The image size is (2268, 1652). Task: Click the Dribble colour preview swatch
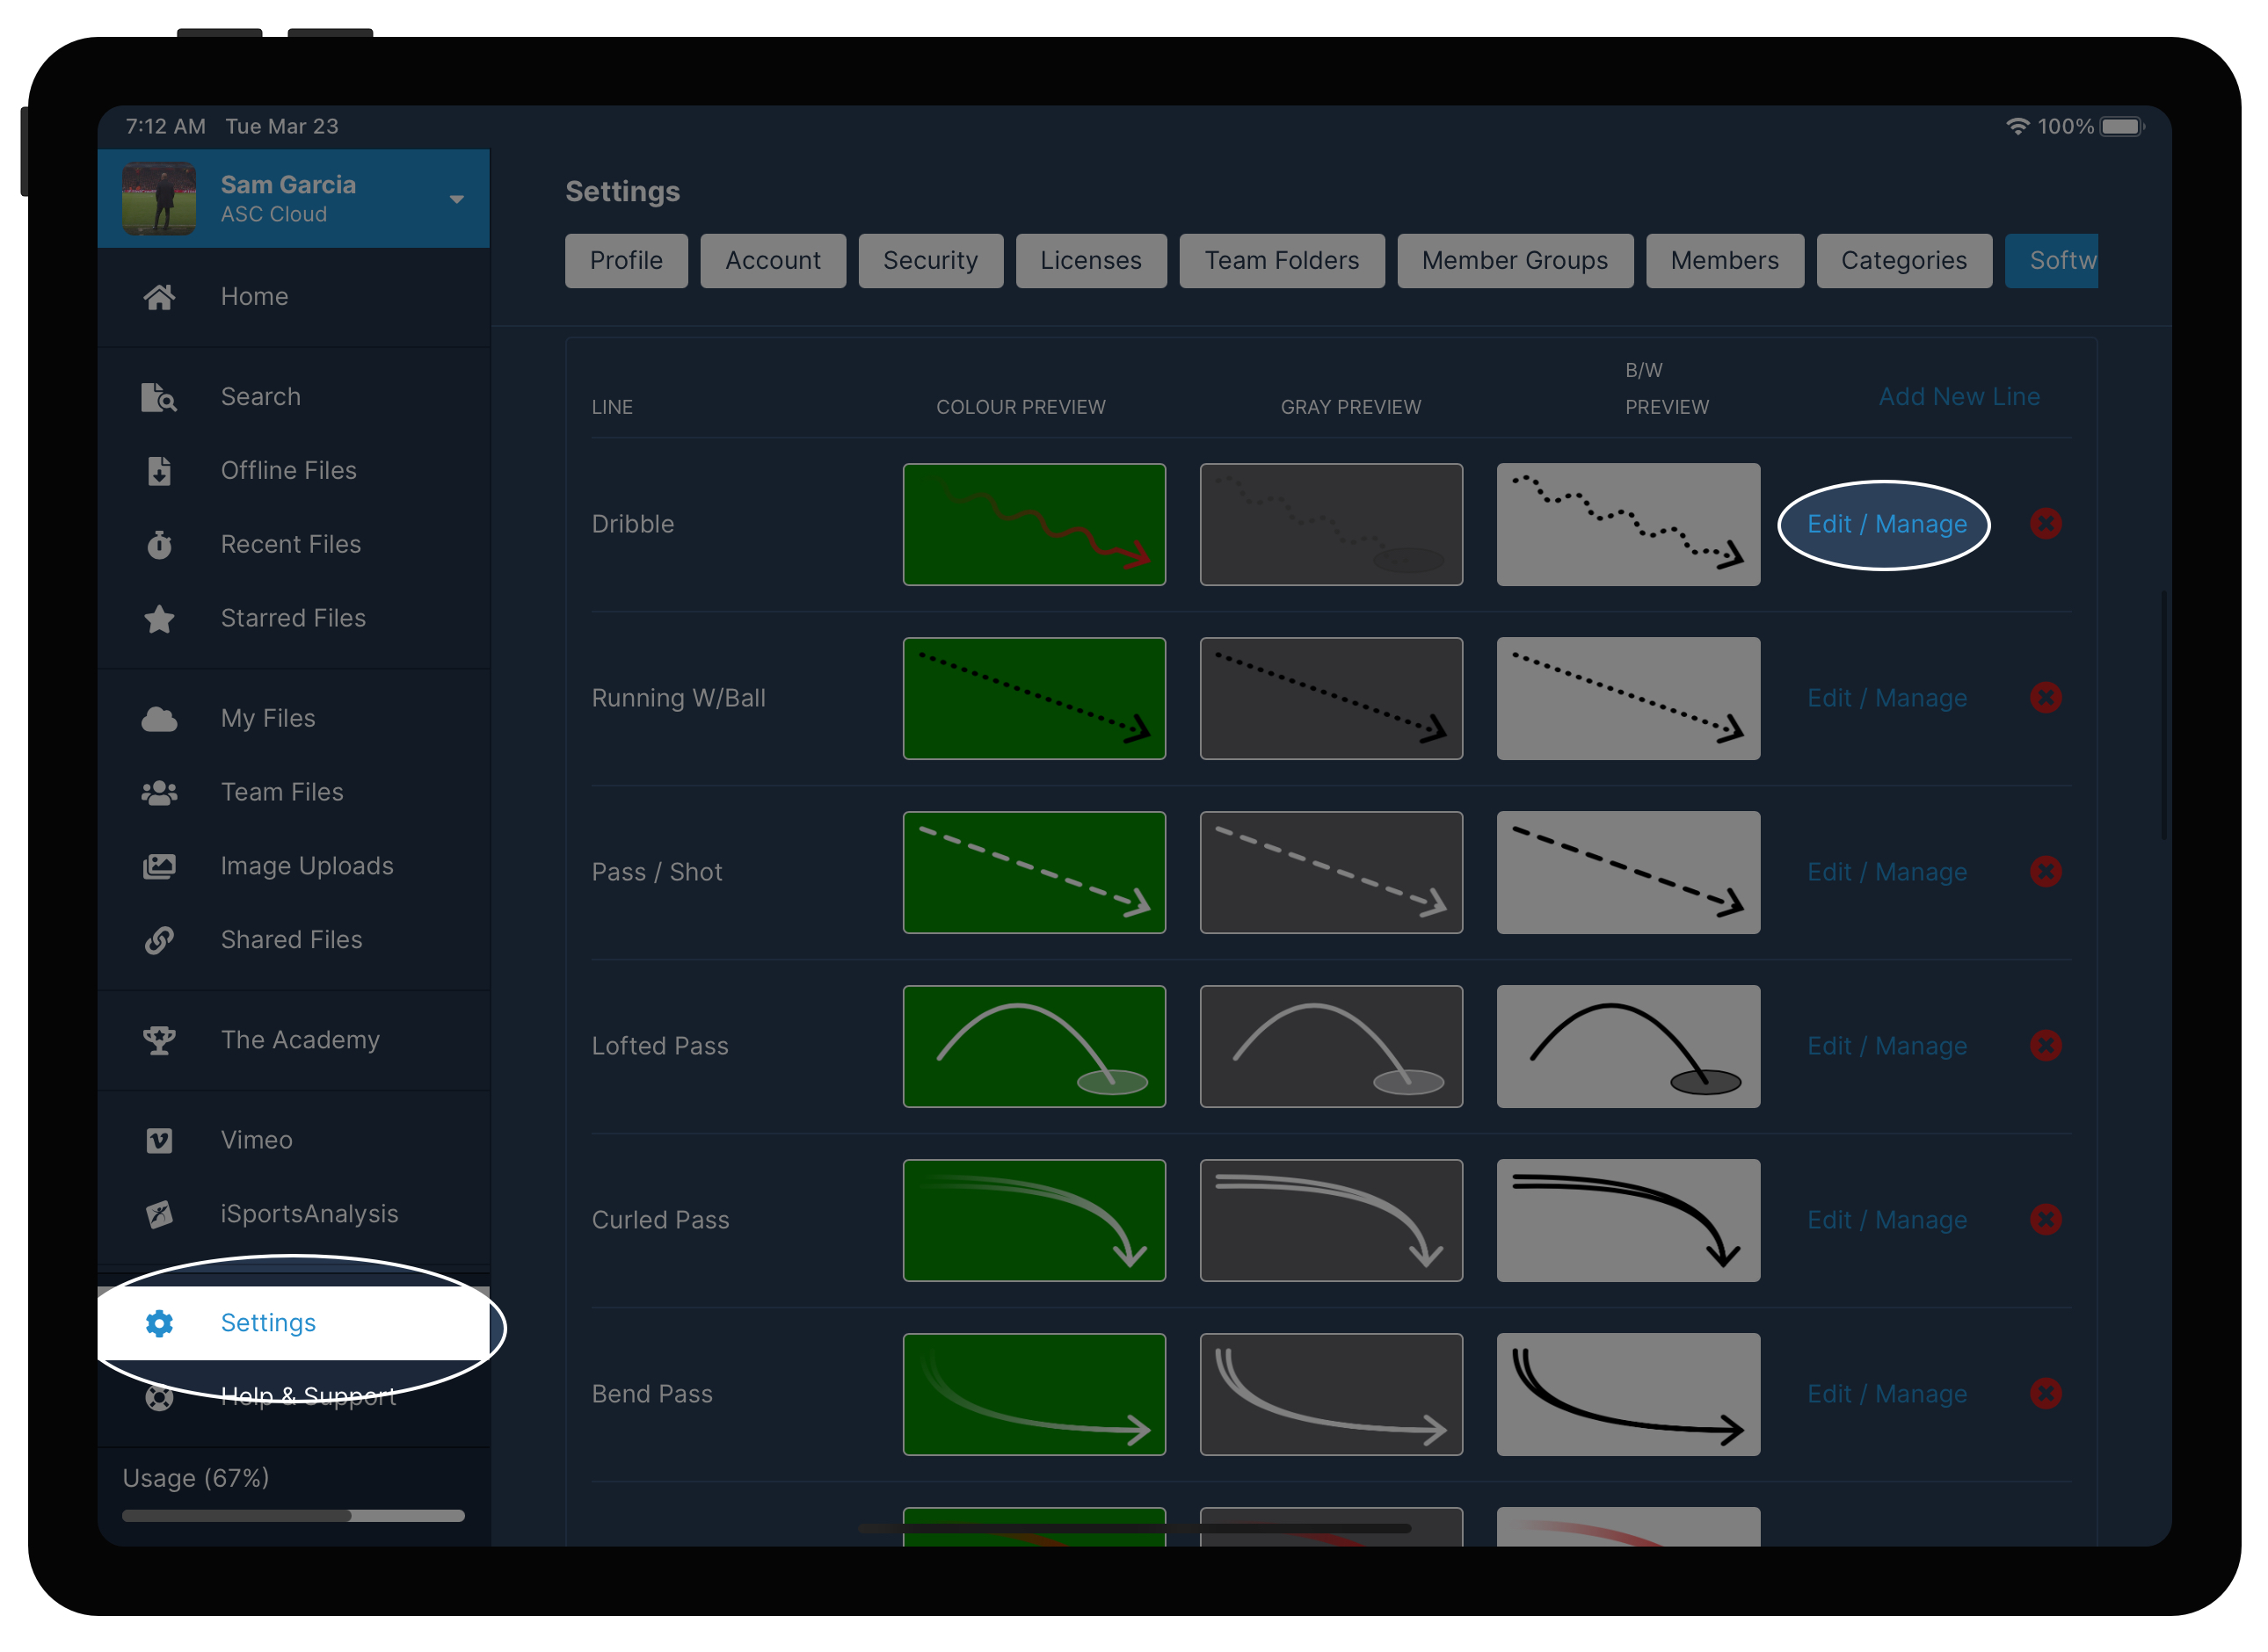[x=1034, y=524]
